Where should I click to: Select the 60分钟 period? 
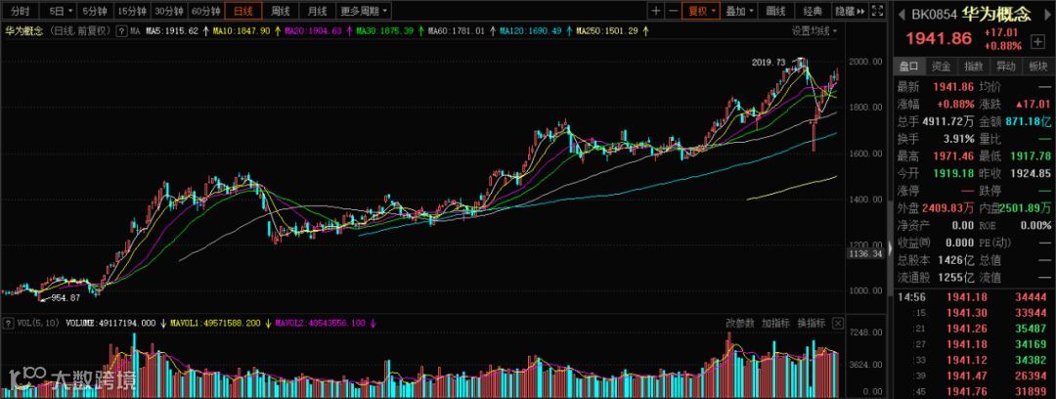(x=205, y=11)
